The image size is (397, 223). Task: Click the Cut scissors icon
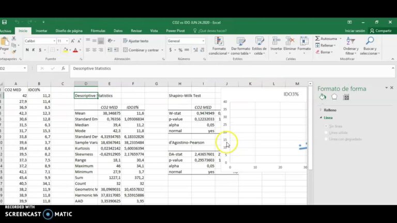[13, 38]
